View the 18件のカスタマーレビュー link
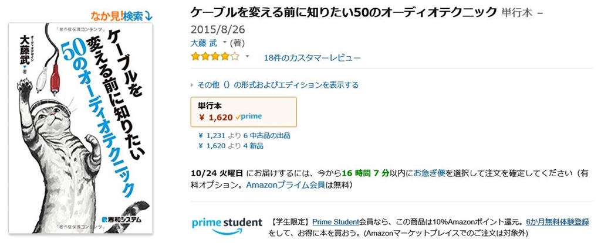Viewport: 601px width, 243px height. point(312,58)
